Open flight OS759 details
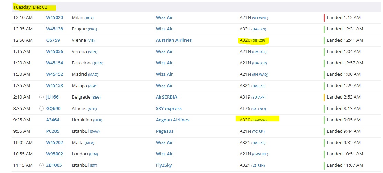This screenshot has width=383, height=173. click(53, 40)
